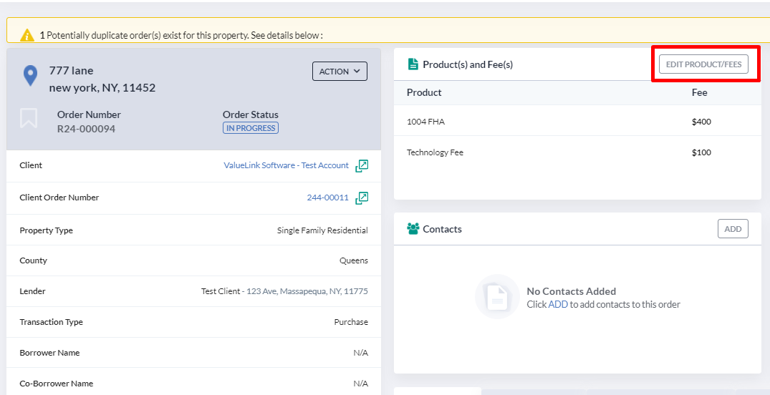Image resolution: width=770 pixels, height=395 pixels.
Task: Click the IN PROGRESS order status badge
Action: point(251,128)
